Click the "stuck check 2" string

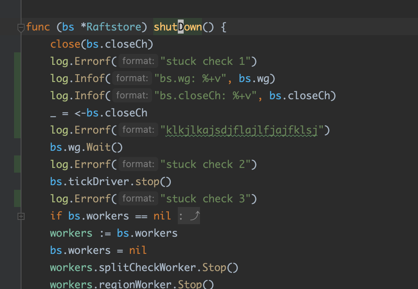205,164
